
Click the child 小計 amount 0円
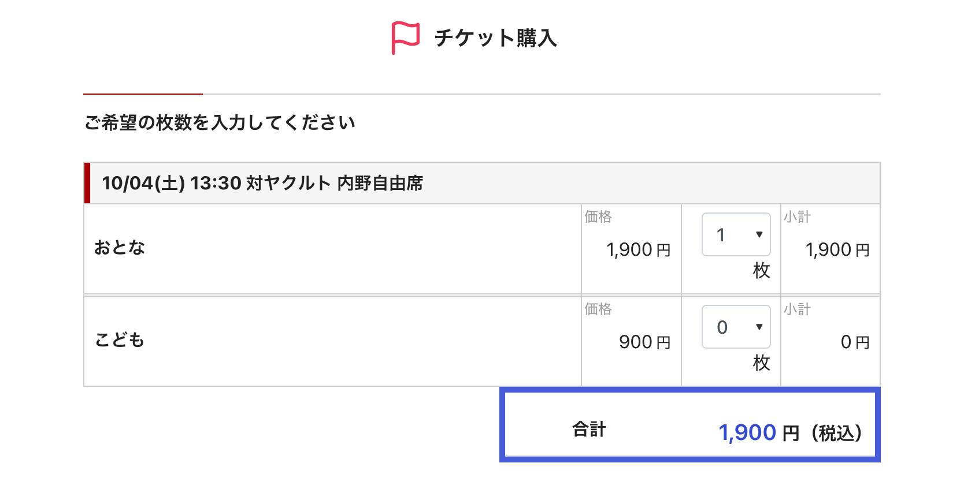coord(855,342)
